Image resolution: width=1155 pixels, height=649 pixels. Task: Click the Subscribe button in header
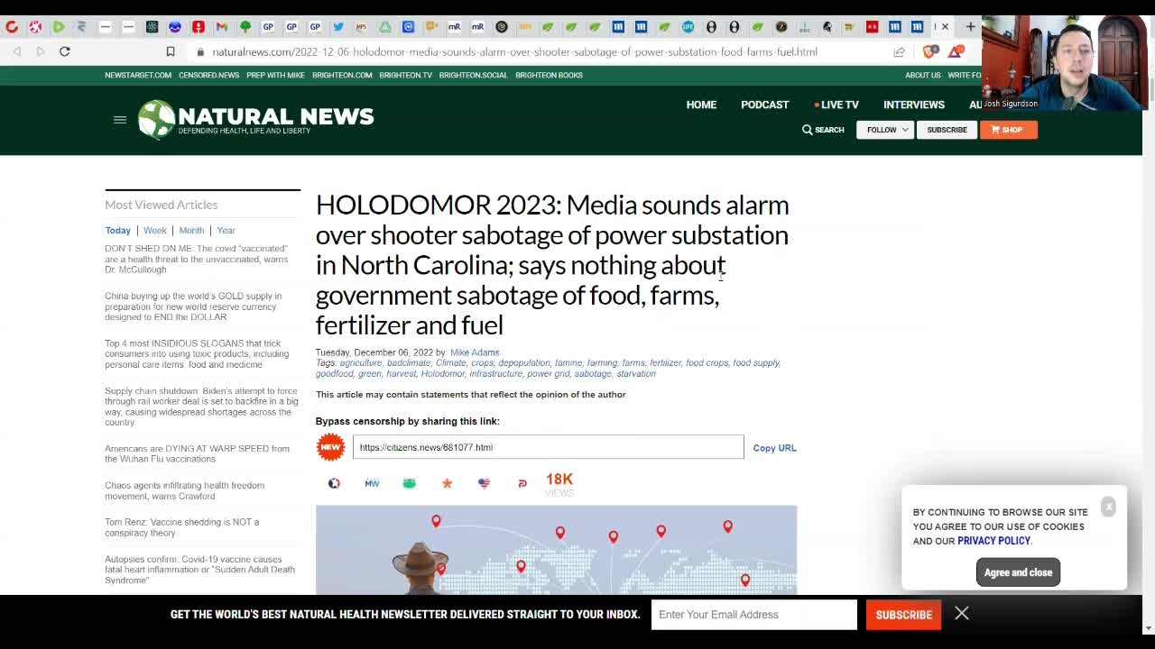point(947,130)
